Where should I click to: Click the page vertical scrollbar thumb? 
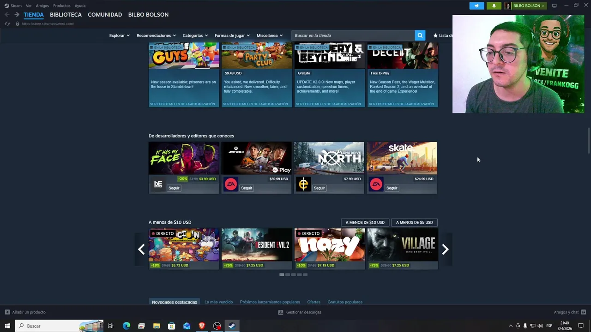tap(589, 141)
